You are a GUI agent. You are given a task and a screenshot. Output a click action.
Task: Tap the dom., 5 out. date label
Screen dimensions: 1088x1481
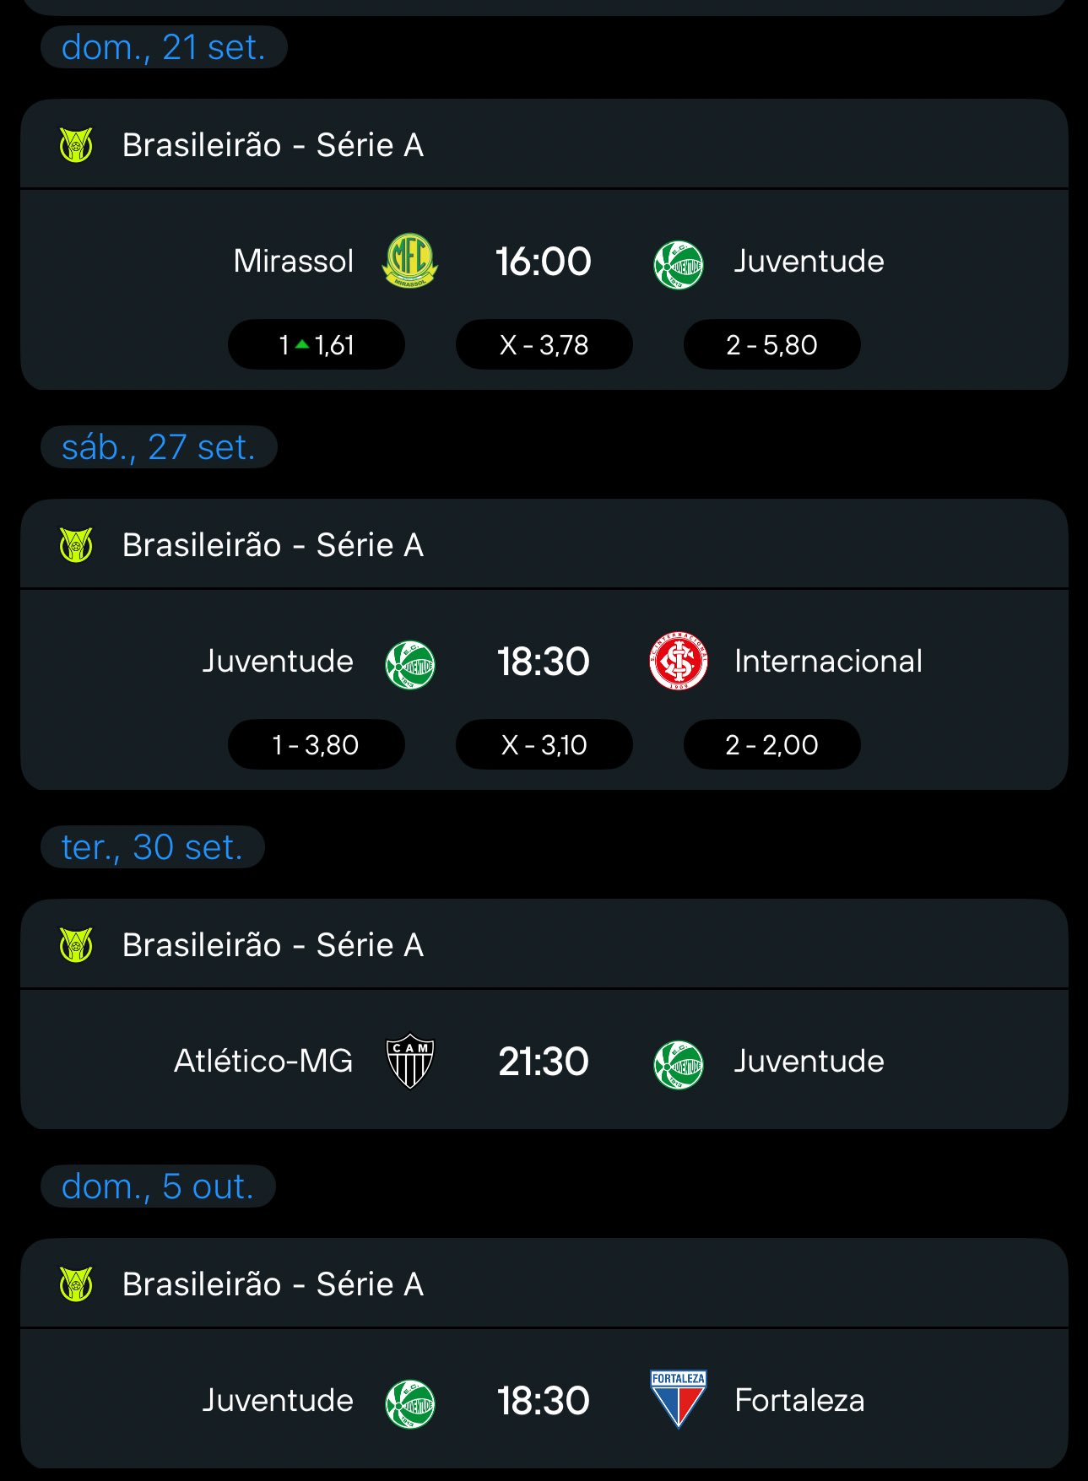point(158,1186)
